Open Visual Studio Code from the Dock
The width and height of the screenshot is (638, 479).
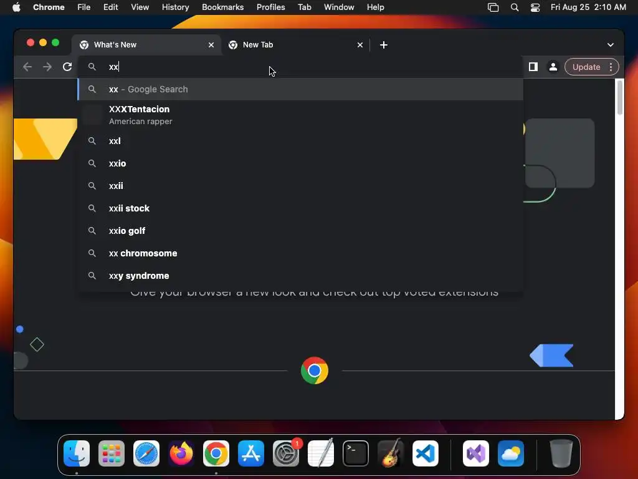[x=426, y=453]
